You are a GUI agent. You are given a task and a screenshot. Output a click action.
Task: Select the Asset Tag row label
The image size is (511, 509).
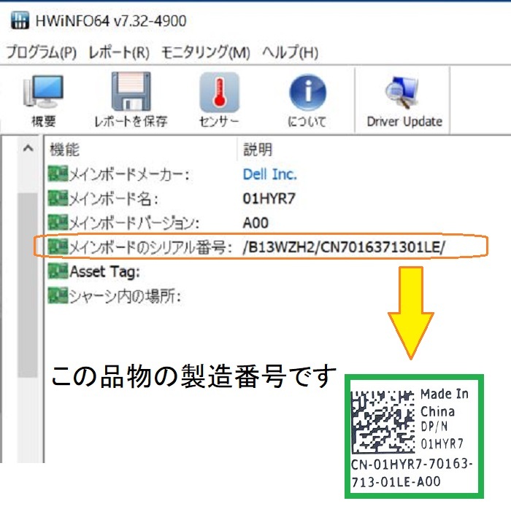[x=105, y=272]
